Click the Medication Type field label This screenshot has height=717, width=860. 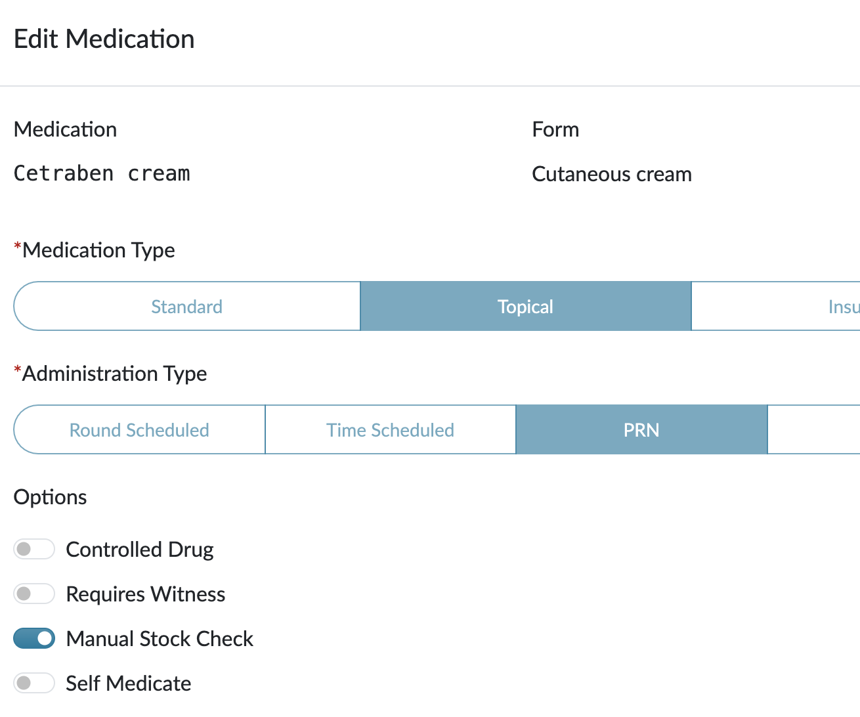tap(98, 250)
